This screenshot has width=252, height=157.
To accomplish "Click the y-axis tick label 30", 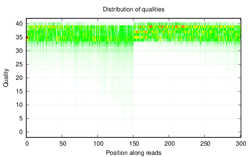I will coord(19,51).
